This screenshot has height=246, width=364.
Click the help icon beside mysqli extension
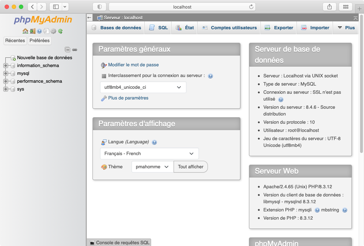(317, 210)
